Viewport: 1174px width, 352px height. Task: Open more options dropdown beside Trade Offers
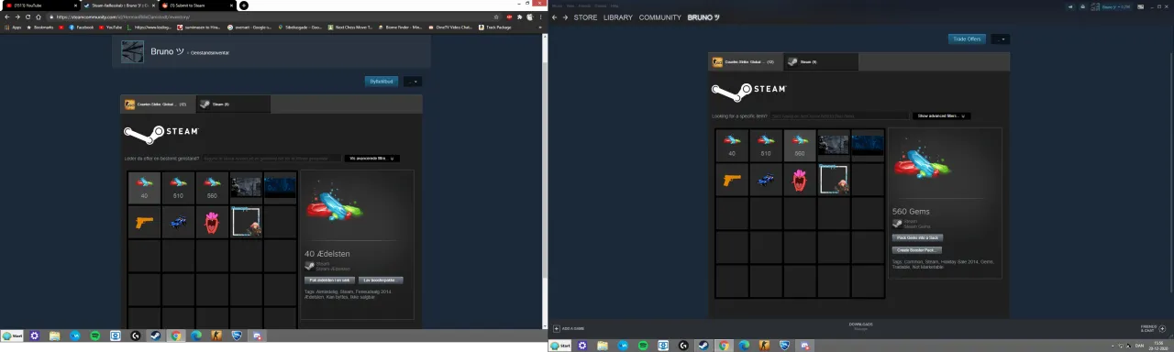1000,39
